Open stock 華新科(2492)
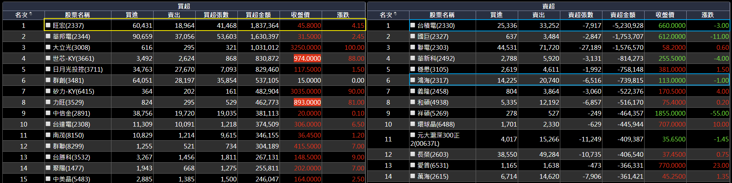This screenshot has width=732, height=183. pyautogui.click(x=436, y=58)
